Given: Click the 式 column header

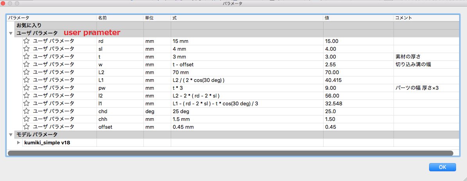Looking at the screenshot, I should (247, 18).
